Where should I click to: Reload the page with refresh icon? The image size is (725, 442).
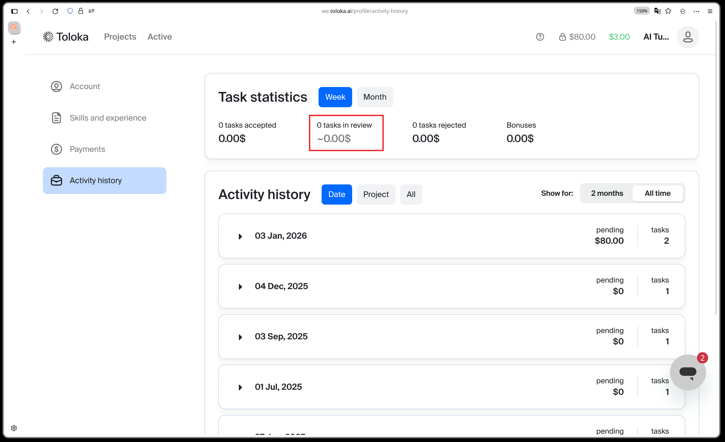pos(55,11)
